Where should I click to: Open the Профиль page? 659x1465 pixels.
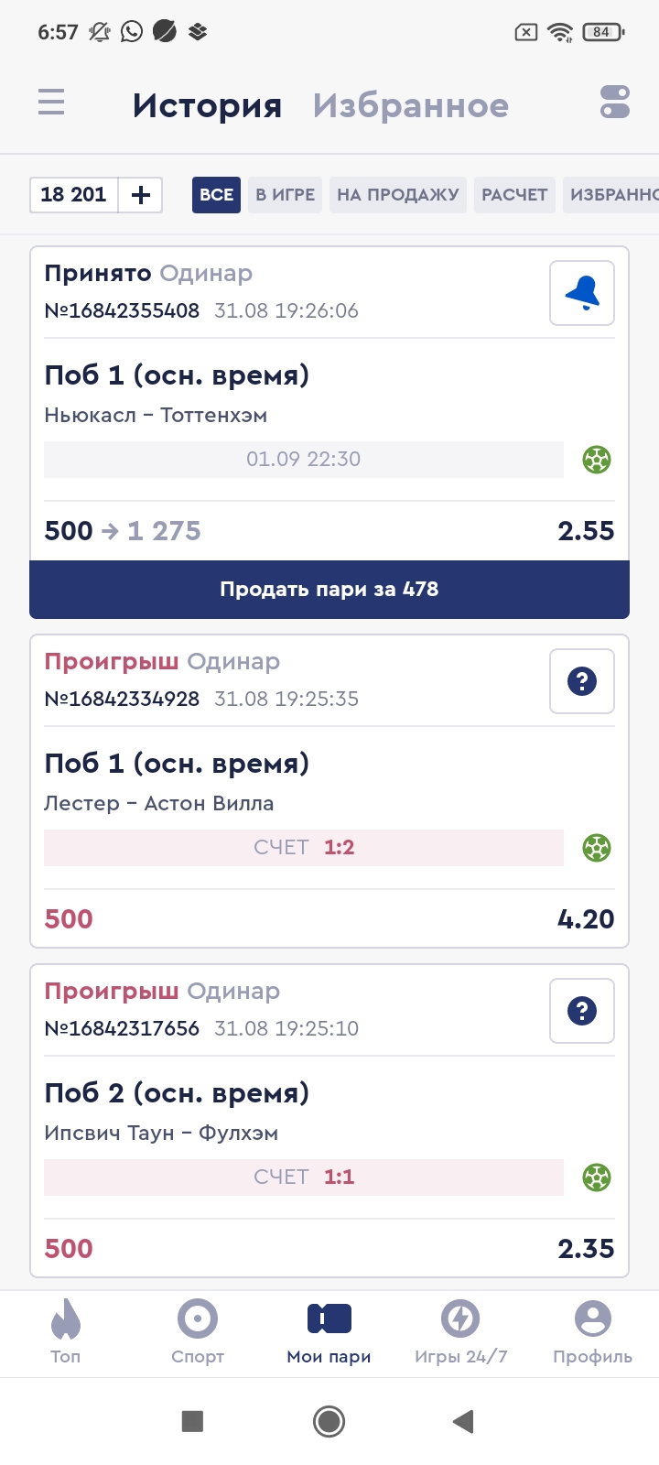tap(592, 1332)
